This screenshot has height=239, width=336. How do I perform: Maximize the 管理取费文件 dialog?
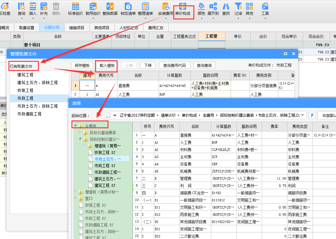(x=286, y=54)
